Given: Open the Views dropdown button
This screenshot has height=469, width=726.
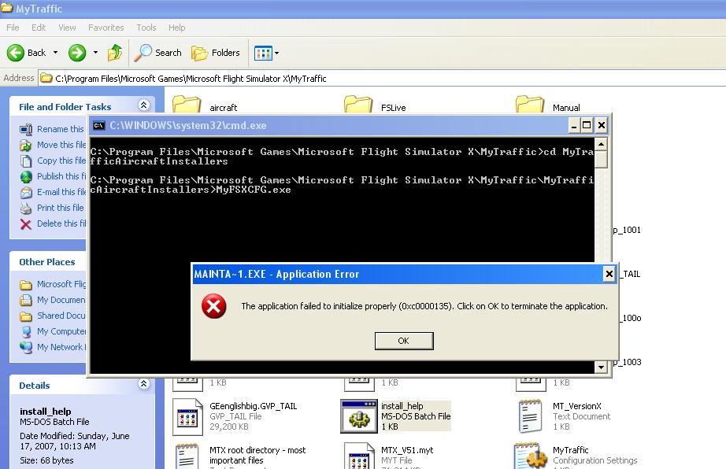Looking at the screenshot, I should click(266, 54).
